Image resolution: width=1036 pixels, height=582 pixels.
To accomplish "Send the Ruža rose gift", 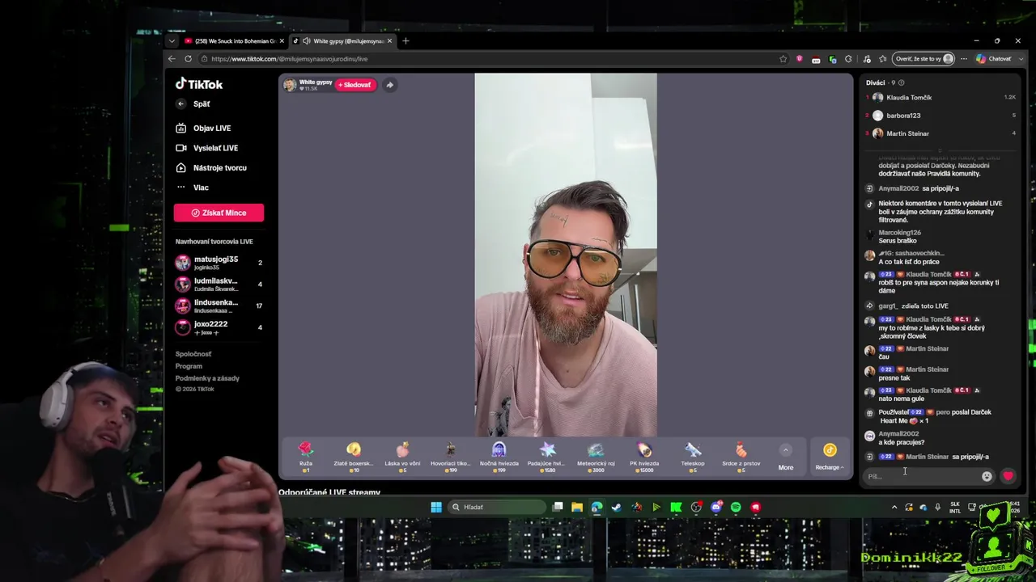I will click(305, 457).
